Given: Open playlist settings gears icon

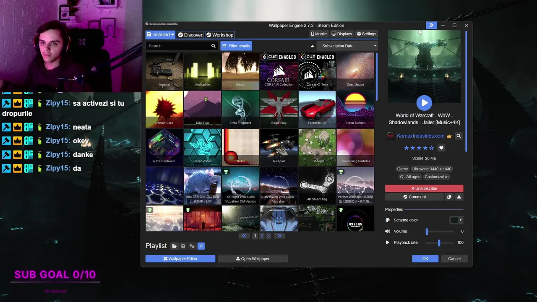Looking at the screenshot, I should (x=192, y=246).
